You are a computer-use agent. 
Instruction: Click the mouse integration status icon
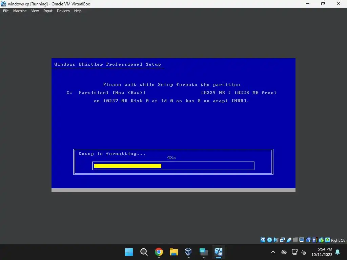pyautogui.click(x=321, y=240)
